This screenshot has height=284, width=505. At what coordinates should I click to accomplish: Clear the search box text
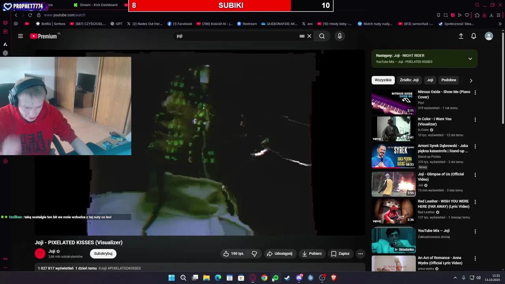309,36
